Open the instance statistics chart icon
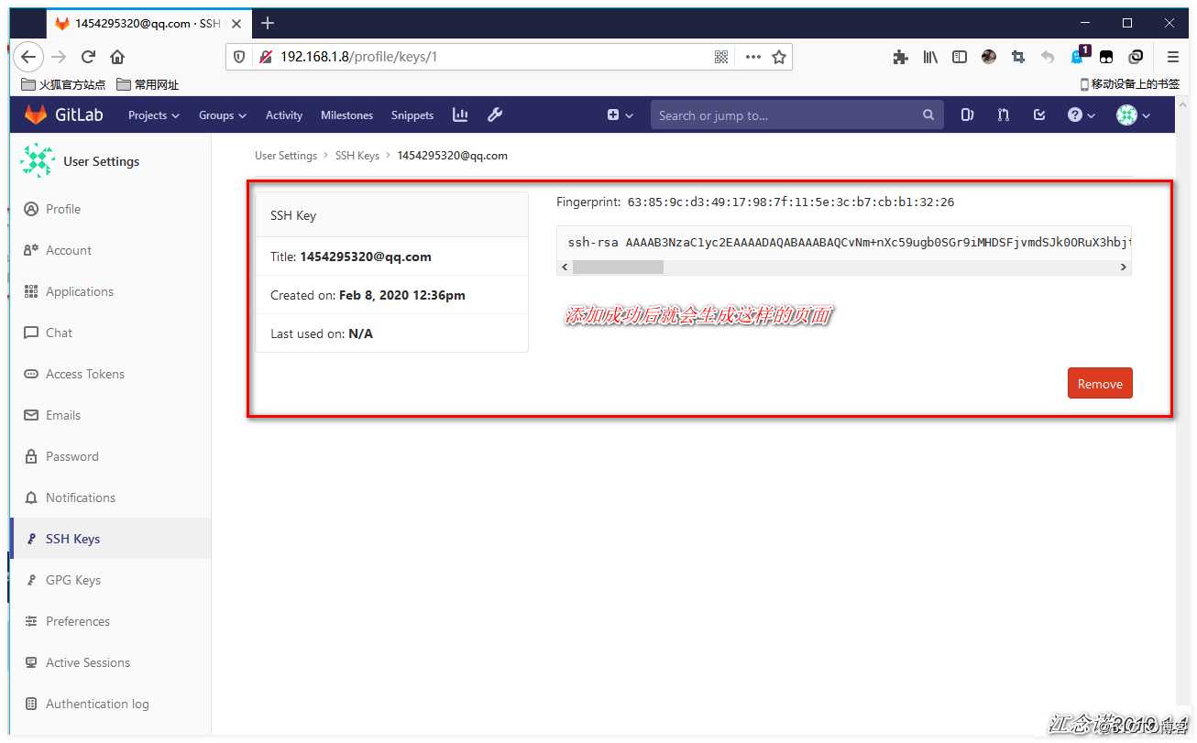 [x=460, y=115]
